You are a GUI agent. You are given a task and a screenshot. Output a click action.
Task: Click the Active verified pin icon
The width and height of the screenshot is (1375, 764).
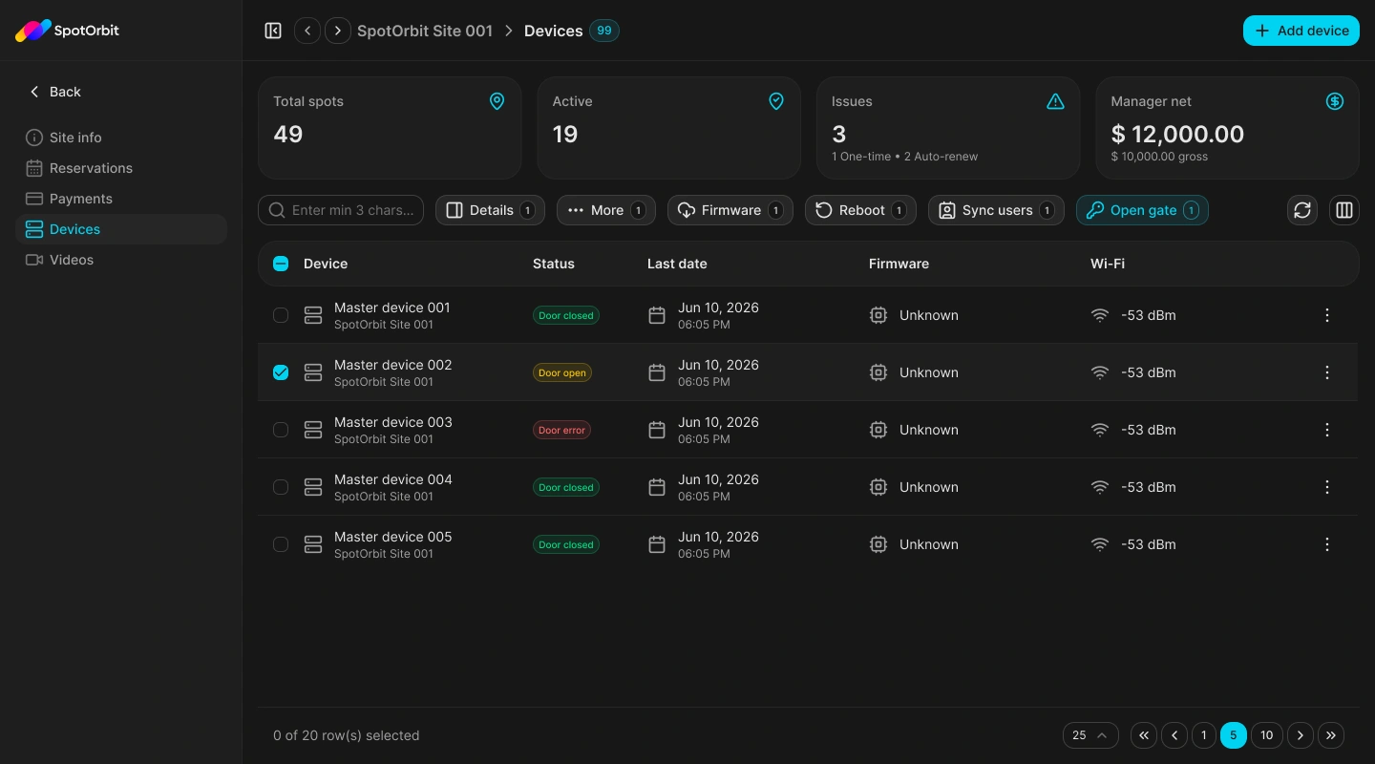click(776, 101)
